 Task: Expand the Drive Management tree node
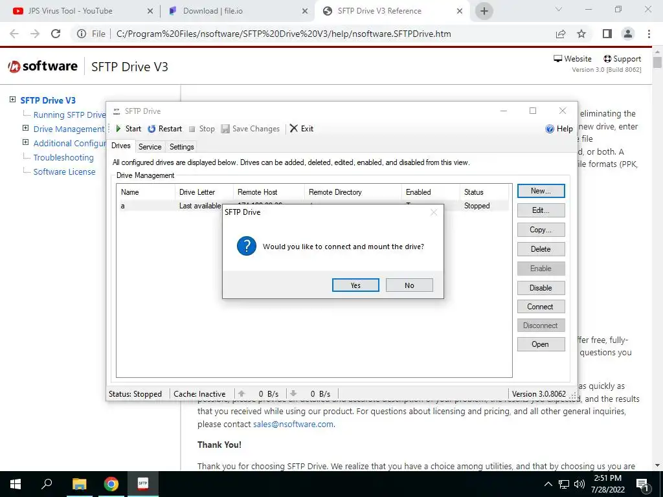pyautogui.click(x=25, y=128)
